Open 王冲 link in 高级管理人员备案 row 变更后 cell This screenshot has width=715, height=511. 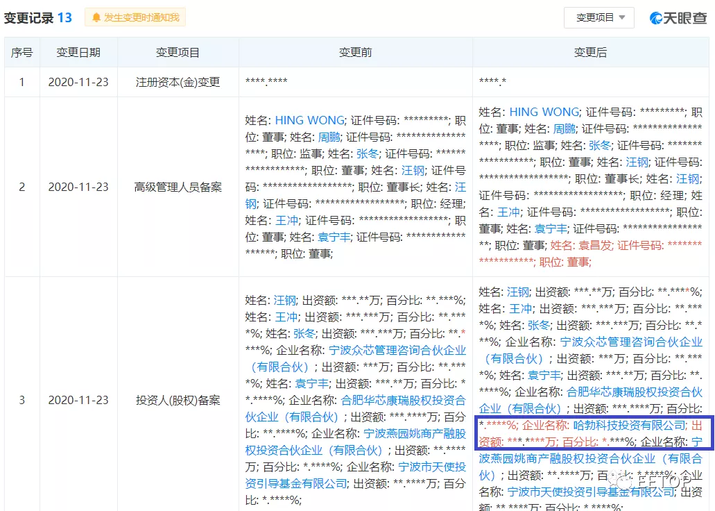click(508, 212)
